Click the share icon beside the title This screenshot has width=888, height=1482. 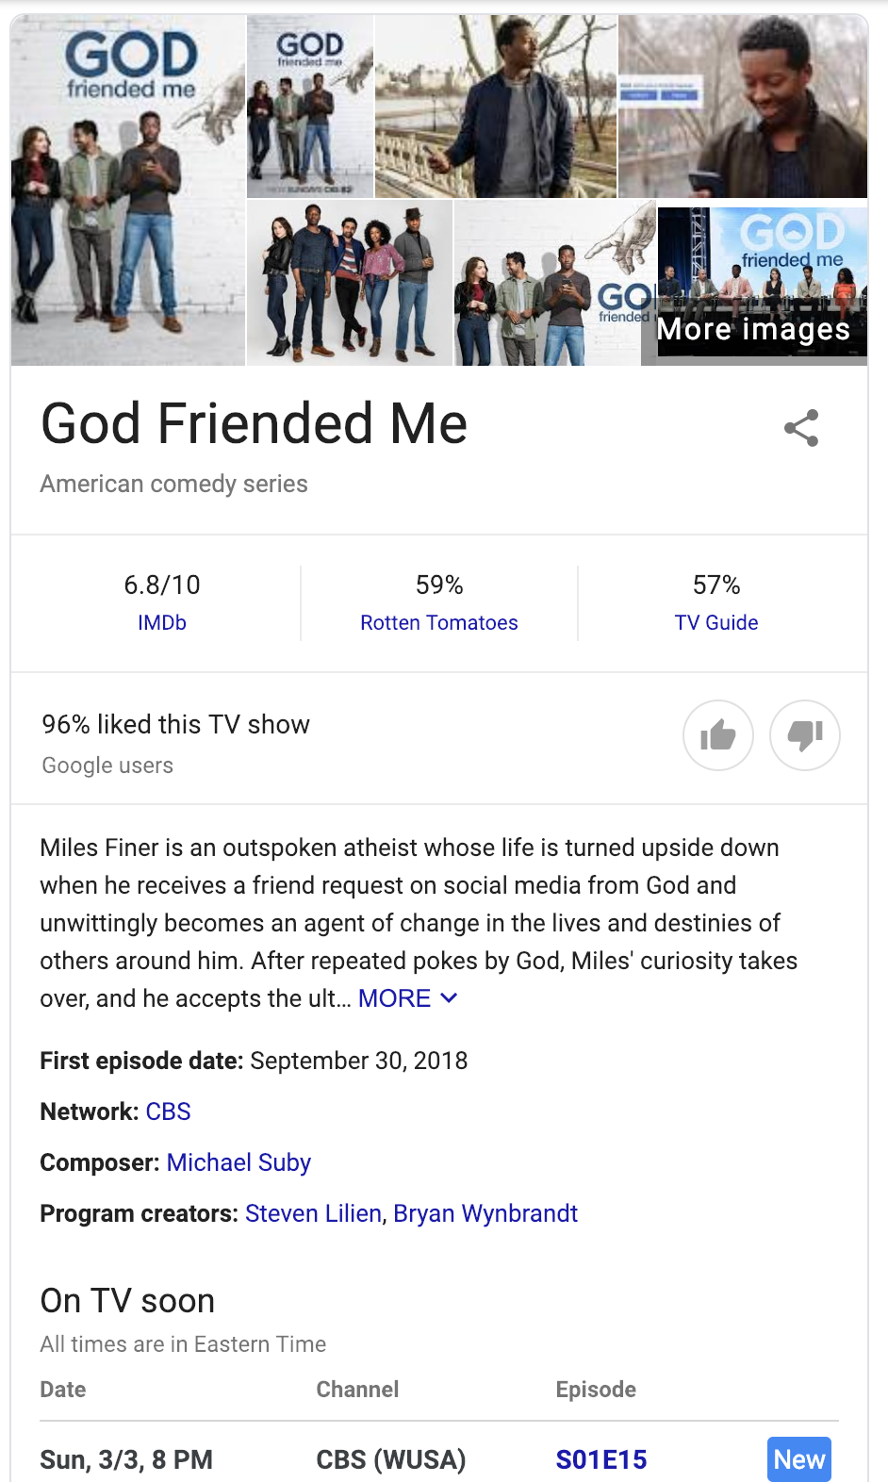[801, 428]
